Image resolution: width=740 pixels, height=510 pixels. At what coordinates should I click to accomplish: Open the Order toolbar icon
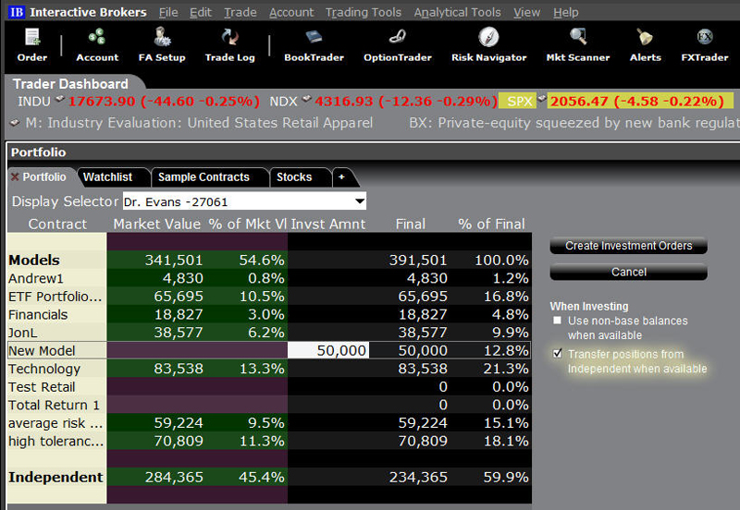pos(32,45)
